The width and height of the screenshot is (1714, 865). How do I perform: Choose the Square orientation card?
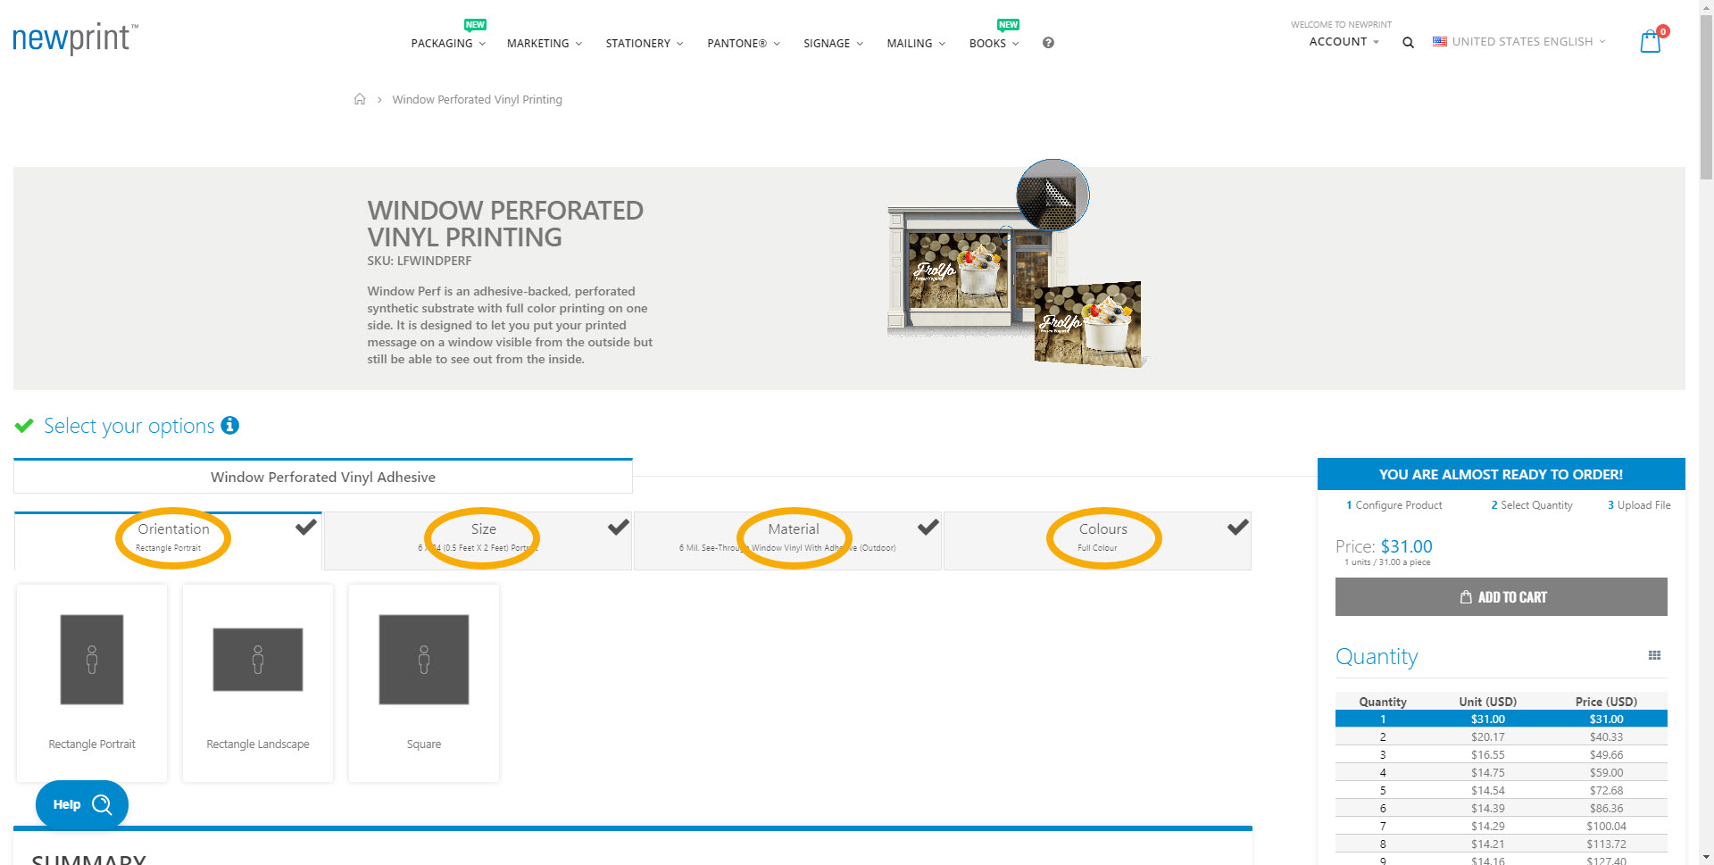(424, 684)
